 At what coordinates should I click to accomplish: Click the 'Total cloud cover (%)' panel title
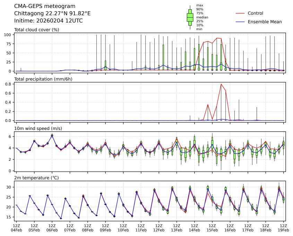coord(36,30)
